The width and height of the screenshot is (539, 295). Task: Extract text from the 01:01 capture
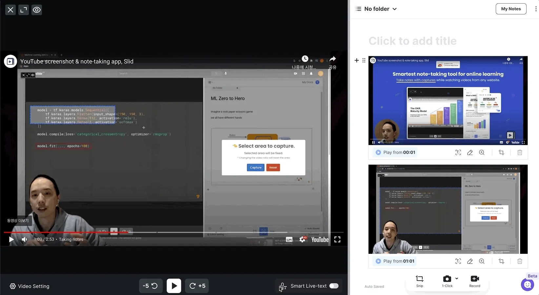[458, 261]
